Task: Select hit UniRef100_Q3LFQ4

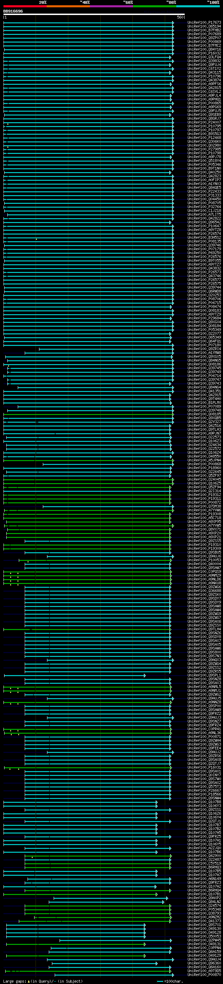Action: point(204,57)
